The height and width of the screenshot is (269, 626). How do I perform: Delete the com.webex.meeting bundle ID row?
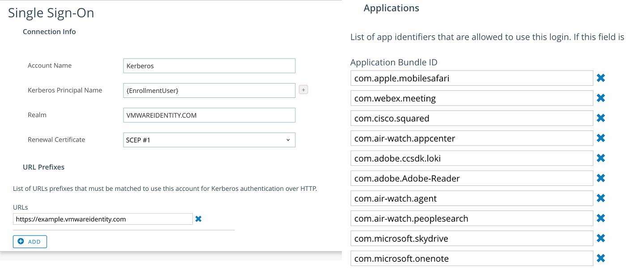601,98
